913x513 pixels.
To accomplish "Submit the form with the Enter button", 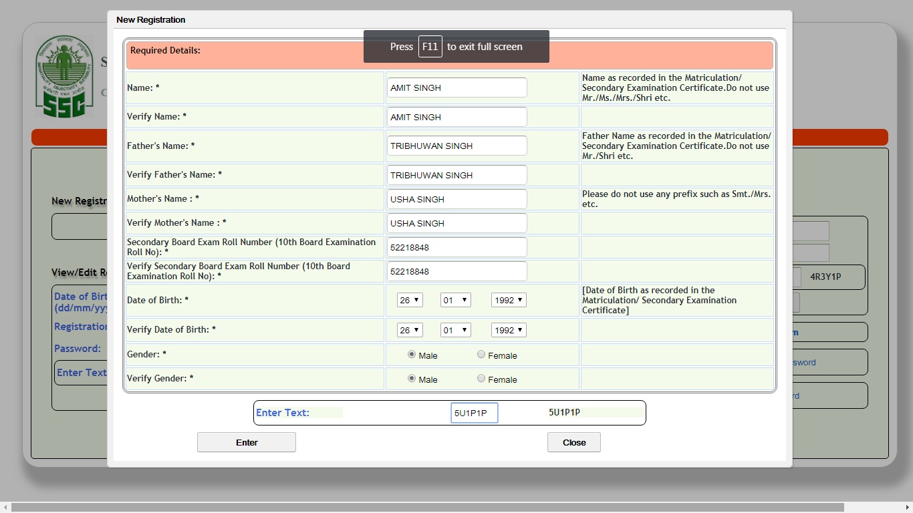I will [247, 442].
